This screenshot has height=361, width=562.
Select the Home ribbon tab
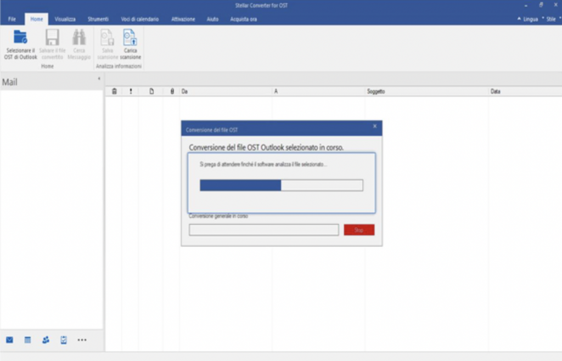pyautogui.click(x=37, y=19)
